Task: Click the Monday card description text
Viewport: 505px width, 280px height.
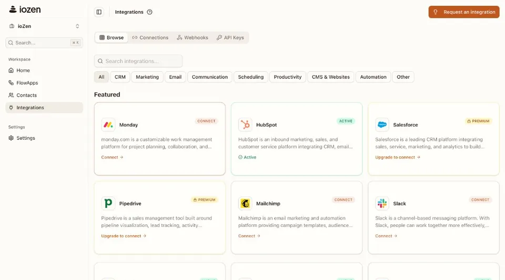Action: [157, 143]
